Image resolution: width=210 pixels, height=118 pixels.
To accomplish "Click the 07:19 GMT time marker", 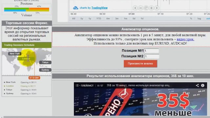I will click(x=34, y=78).
